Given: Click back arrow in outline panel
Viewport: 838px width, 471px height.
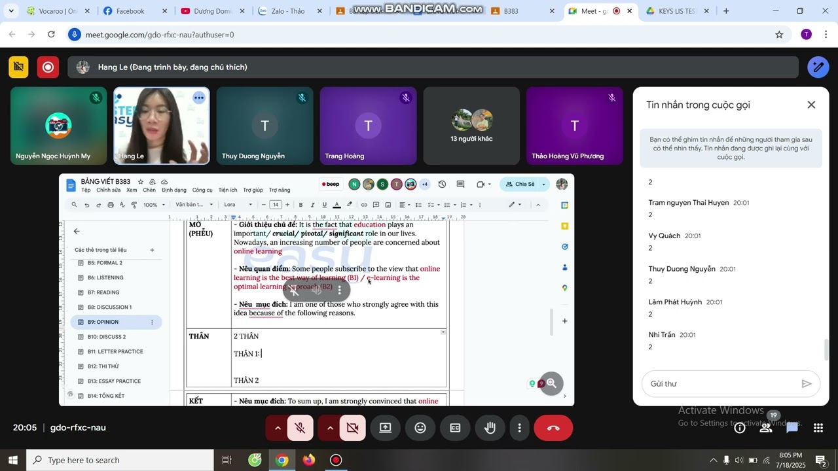Looking at the screenshot, I should pos(77,231).
